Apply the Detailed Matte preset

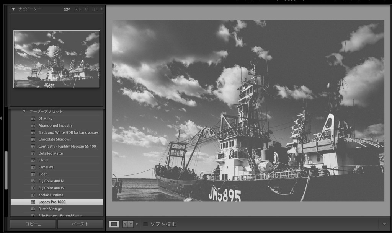51,153
